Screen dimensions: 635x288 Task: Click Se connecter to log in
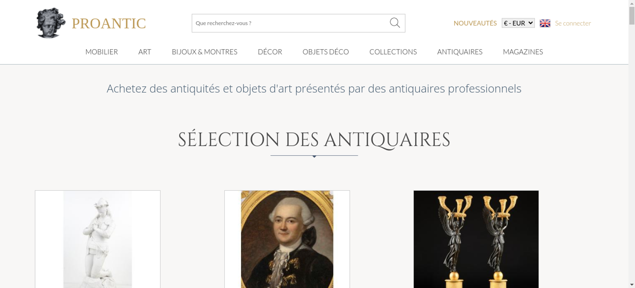[573, 23]
